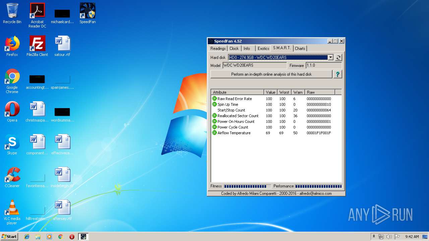Click the Performance progress bar
Image resolution: width=429 pixels, height=241 pixels.
point(318,186)
